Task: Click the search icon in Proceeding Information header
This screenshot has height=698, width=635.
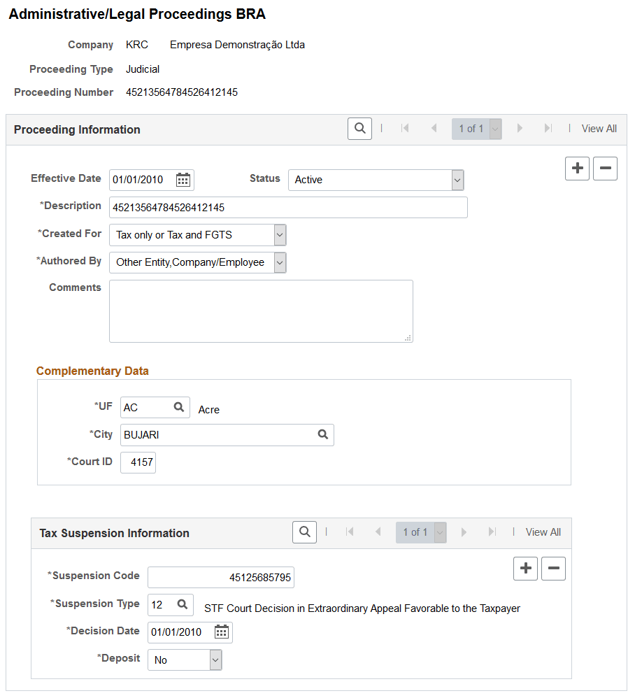Action: pos(359,129)
